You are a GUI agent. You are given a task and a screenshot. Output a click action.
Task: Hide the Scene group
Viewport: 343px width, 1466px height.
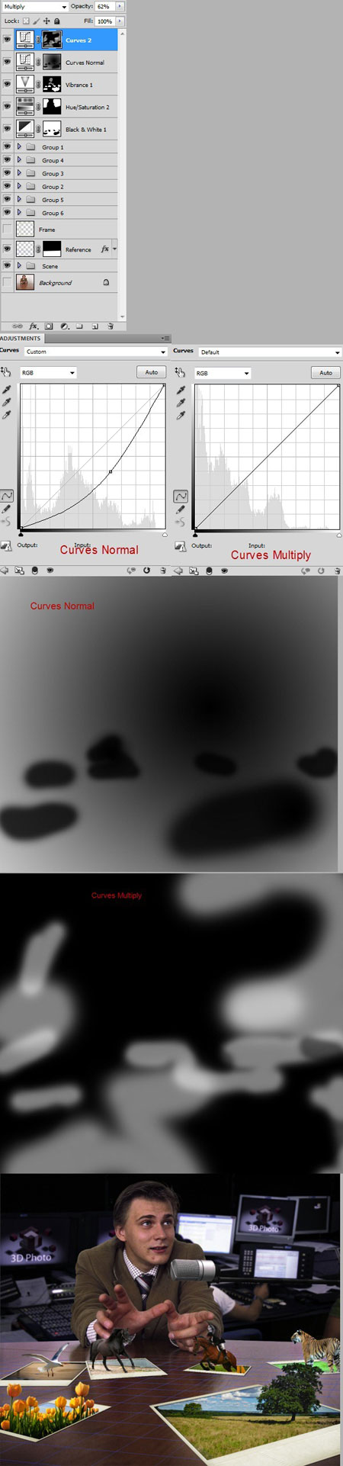click(x=7, y=265)
